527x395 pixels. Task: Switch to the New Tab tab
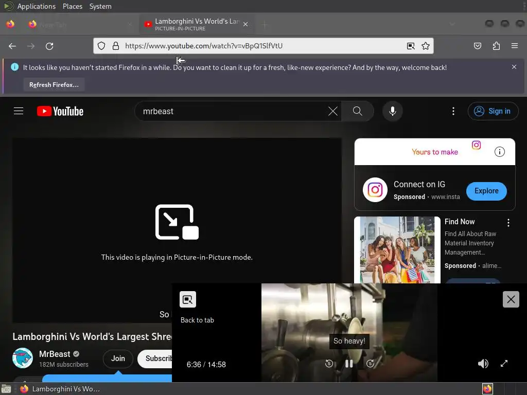pyautogui.click(x=80, y=25)
